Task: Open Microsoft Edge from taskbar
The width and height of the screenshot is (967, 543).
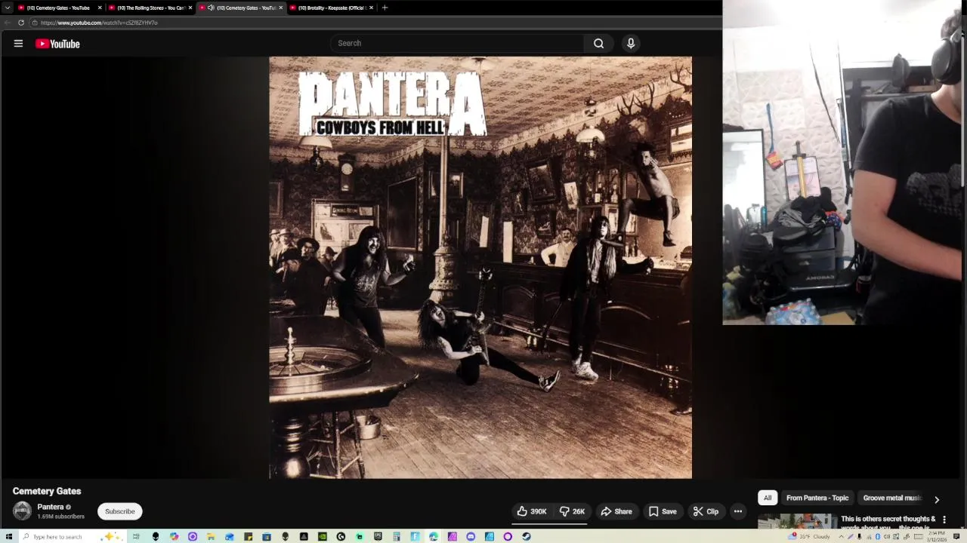Action: (x=434, y=536)
